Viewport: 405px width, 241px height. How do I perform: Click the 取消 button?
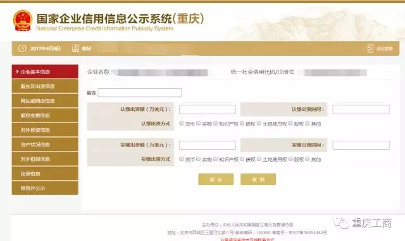tap(258, 179)
